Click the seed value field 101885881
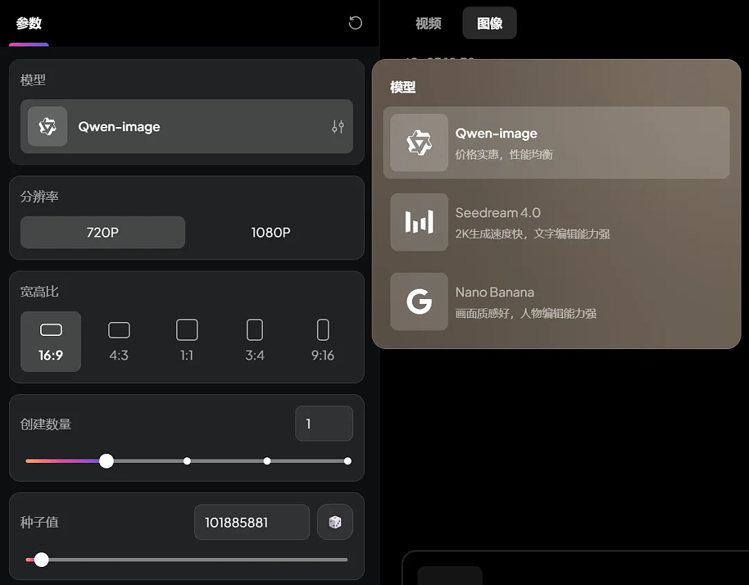749x585 pixels. point(252,522)
